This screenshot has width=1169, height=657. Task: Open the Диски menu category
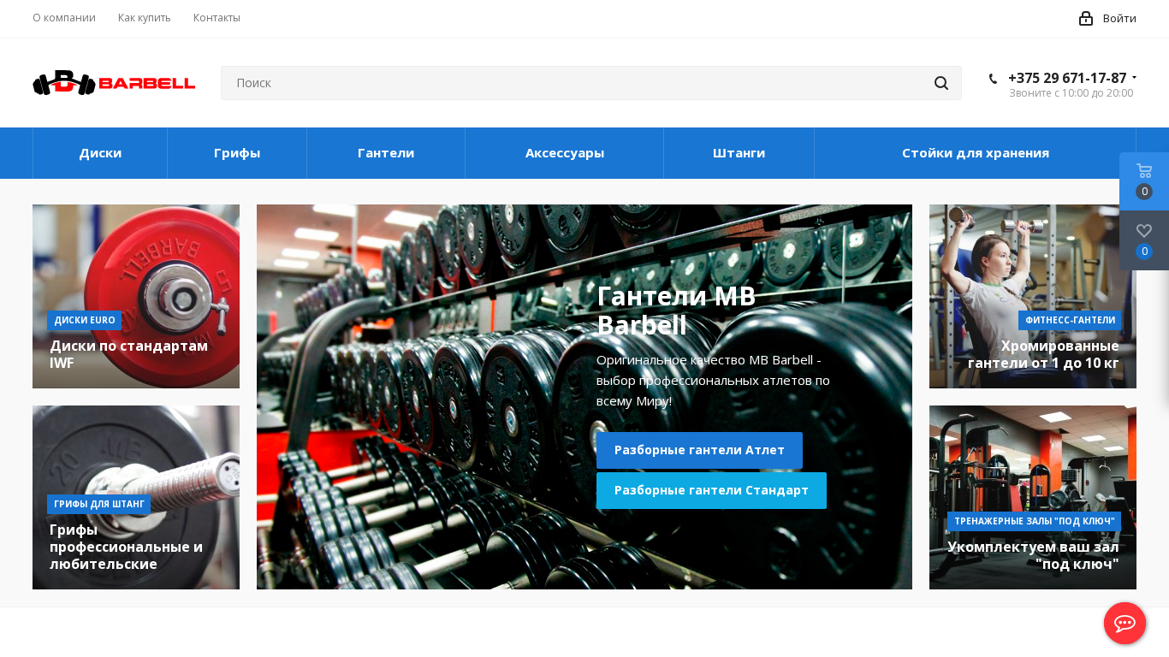coord(100,153)
